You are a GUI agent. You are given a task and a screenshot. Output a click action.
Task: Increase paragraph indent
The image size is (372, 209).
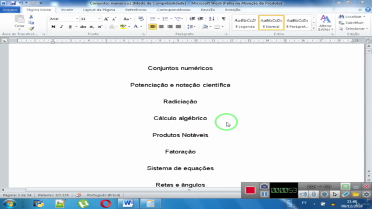pyautogui.click(x=201, y=19)
